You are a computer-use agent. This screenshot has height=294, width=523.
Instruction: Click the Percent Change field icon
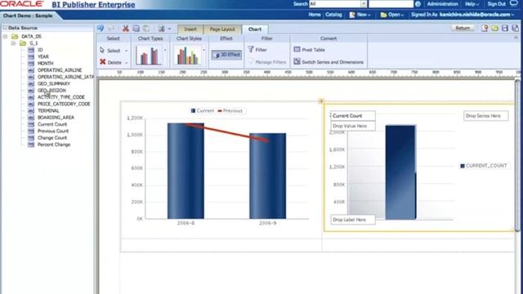(x=31, y=145)
